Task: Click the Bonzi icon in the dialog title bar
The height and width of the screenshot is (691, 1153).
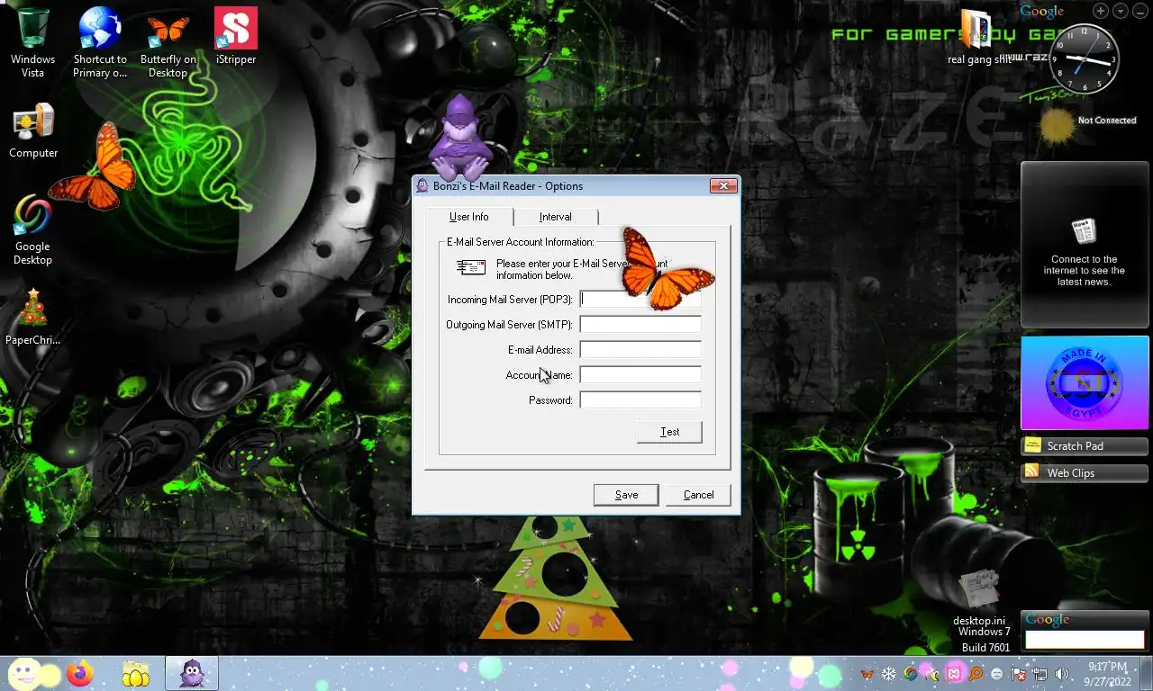Action: pos(422,186)
